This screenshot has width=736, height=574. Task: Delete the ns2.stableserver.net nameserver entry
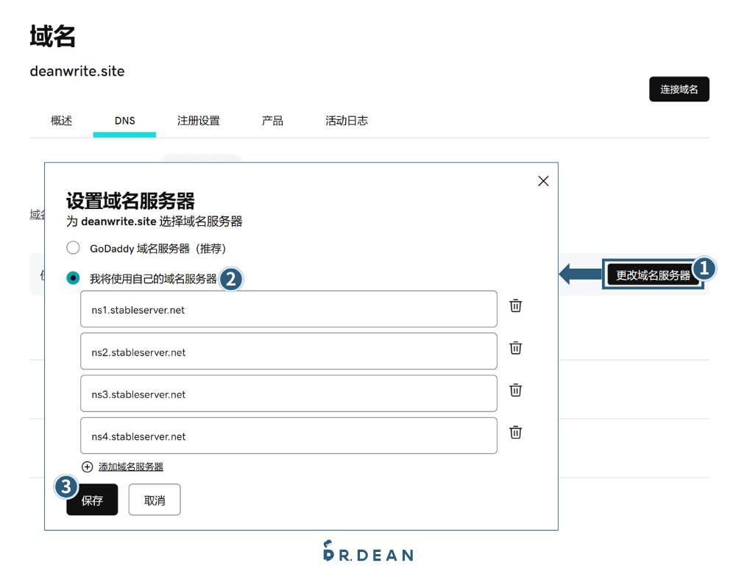click(515, 347)
